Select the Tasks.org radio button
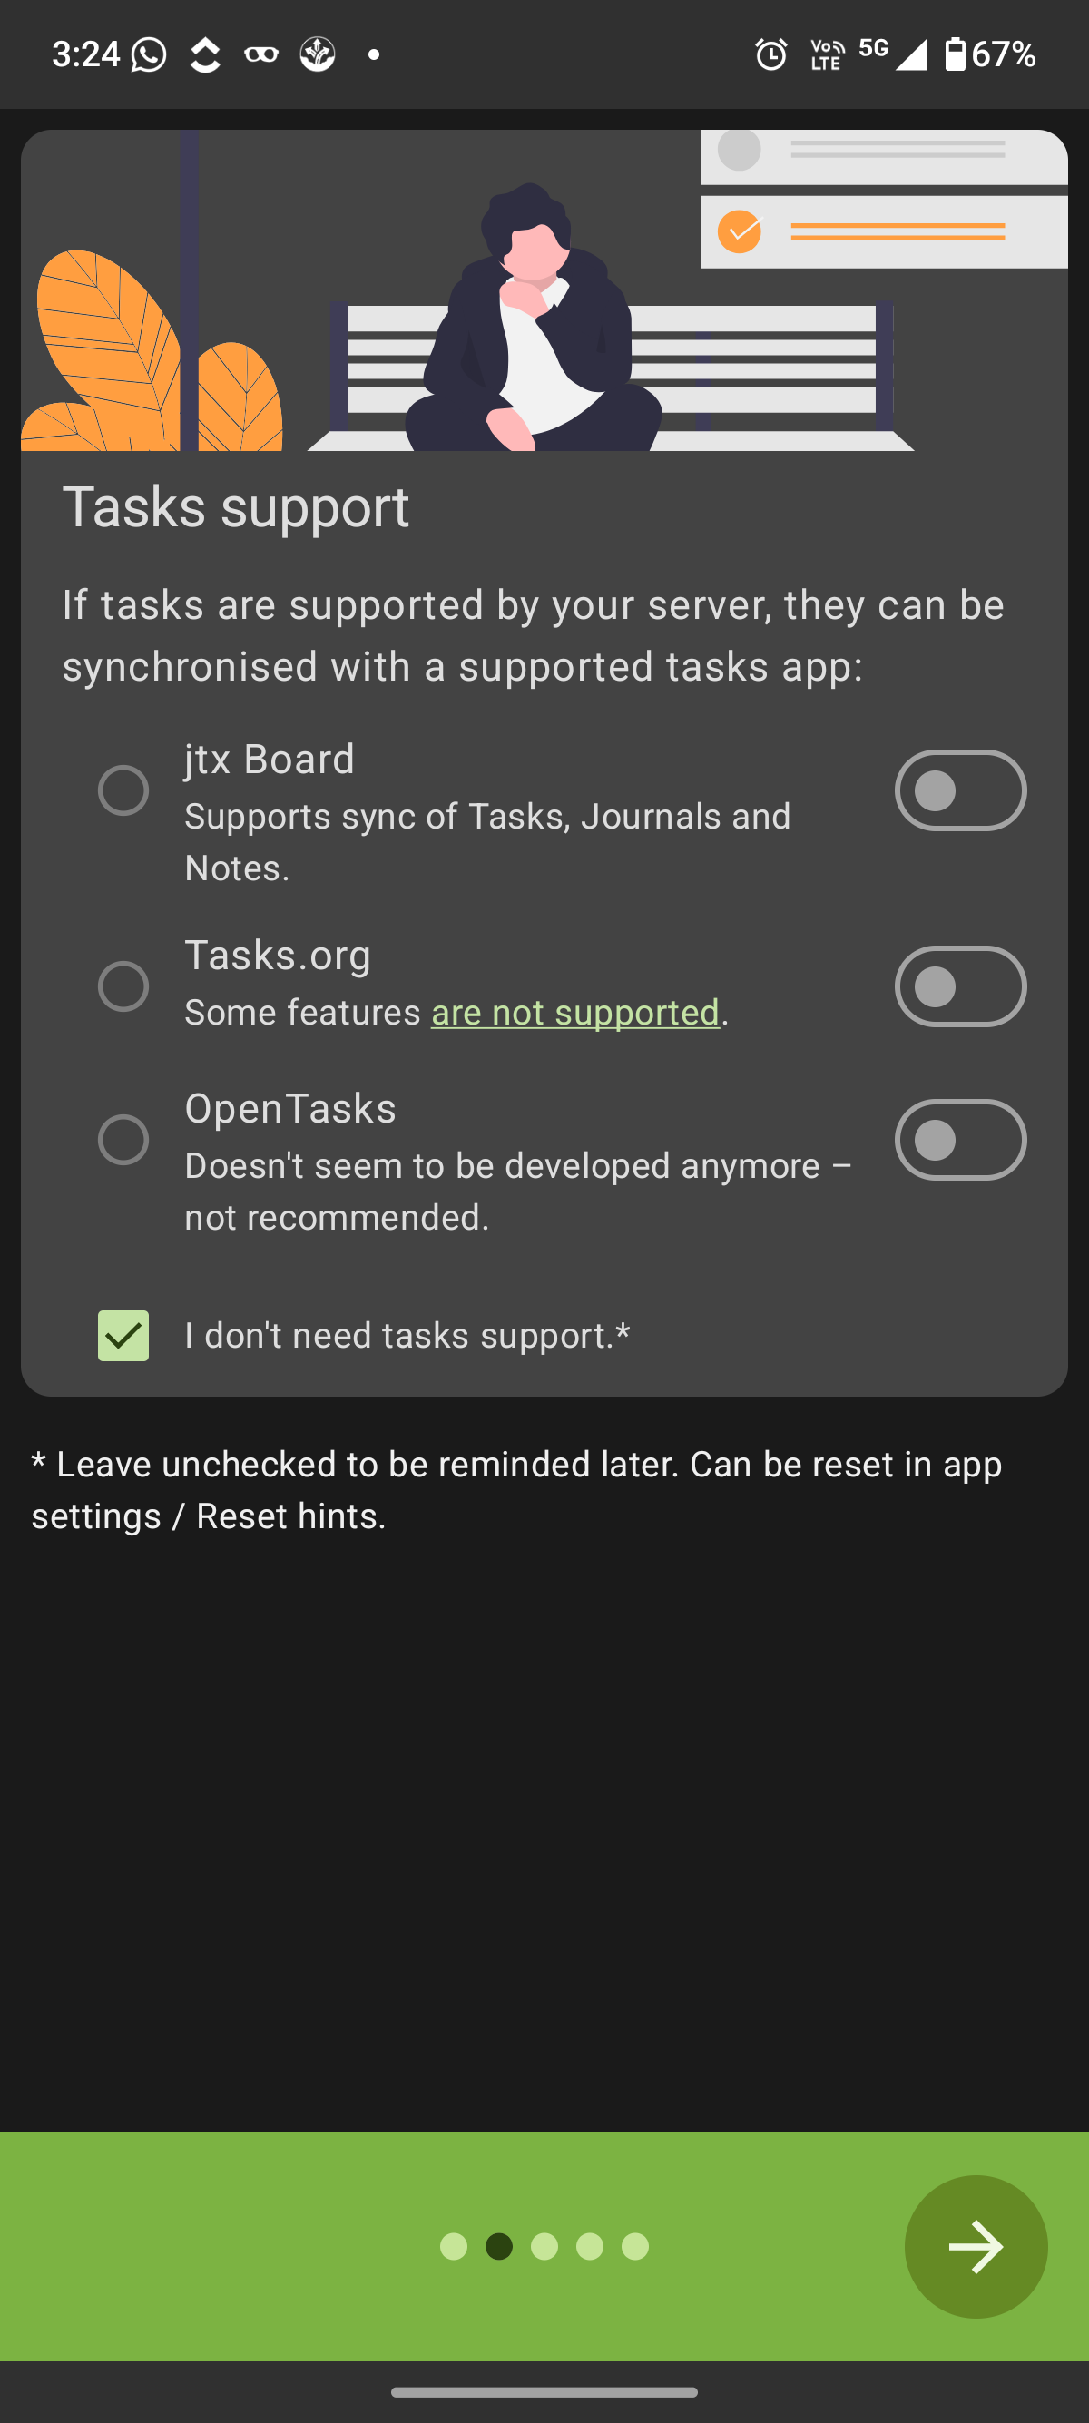Screen dimensions: 1089x2423 coord(123,986)
